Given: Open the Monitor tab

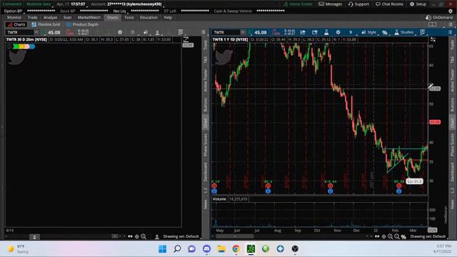Looking at the screenshot, I should tap(14, 17).
